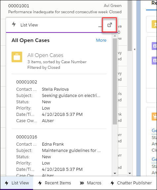
Task: Open case number 00001016
Action: pyautogui.click(x=27, y=137)
